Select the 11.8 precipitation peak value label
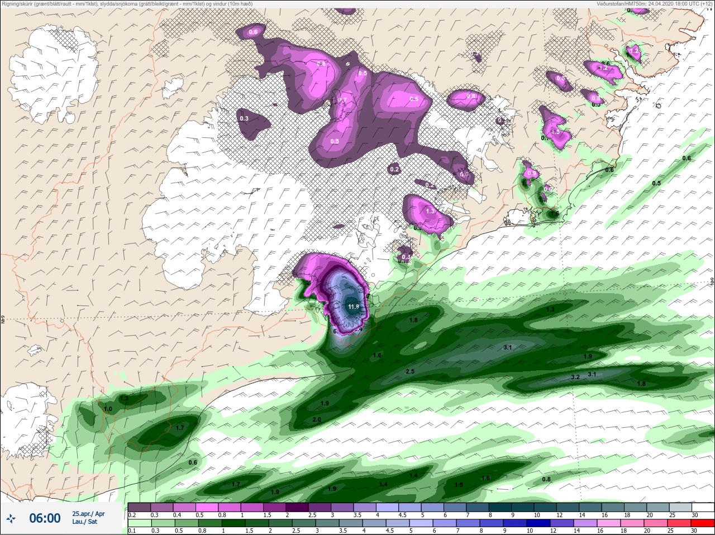The width and height of the screenshot is (715, 535). 354,307
